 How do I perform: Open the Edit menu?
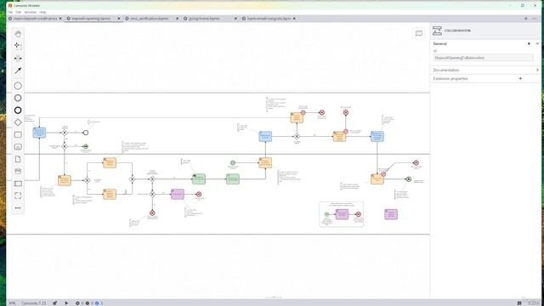[19, 12]
